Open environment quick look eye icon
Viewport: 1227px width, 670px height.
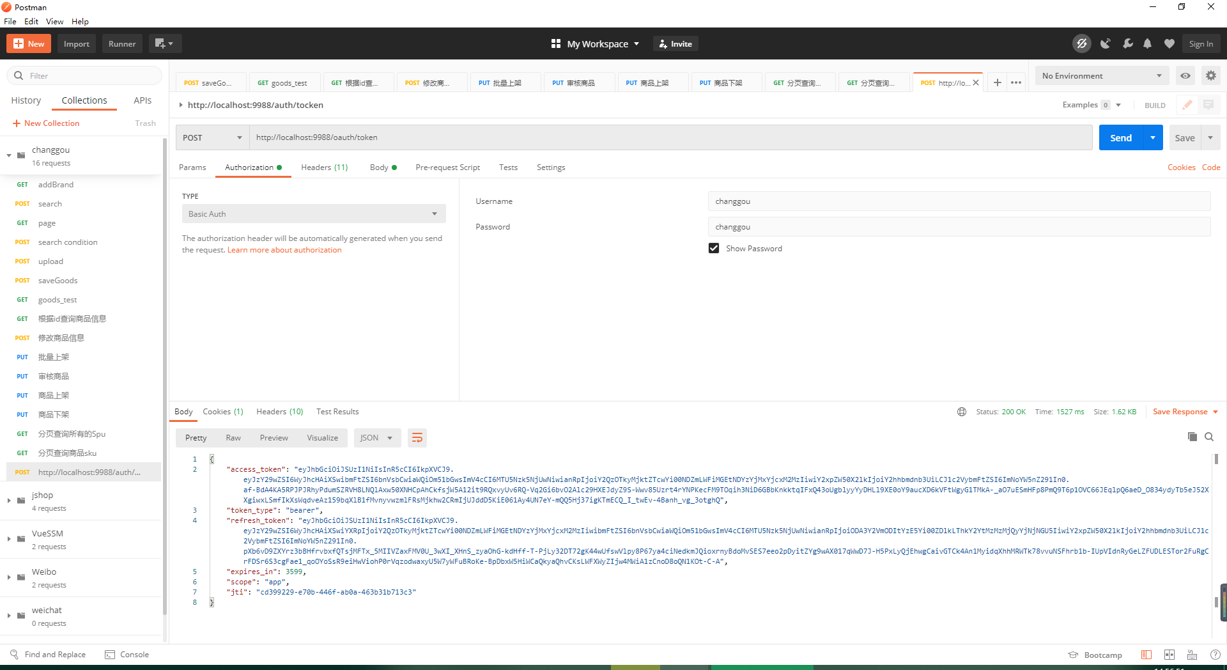(1185, 75)
